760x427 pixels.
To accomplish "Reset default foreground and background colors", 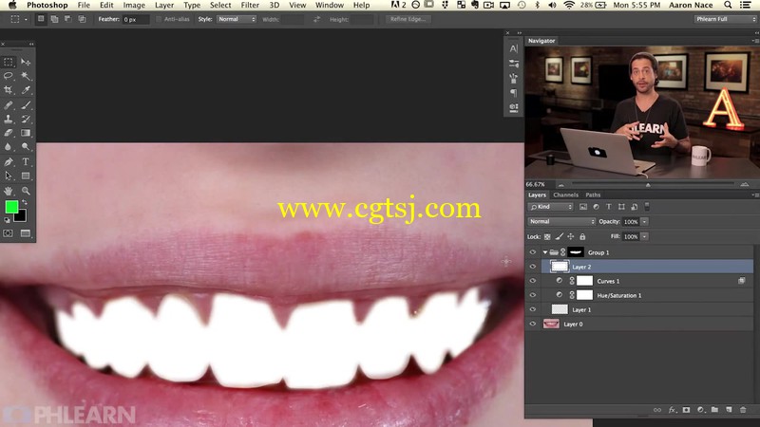I will click(7, 220).
